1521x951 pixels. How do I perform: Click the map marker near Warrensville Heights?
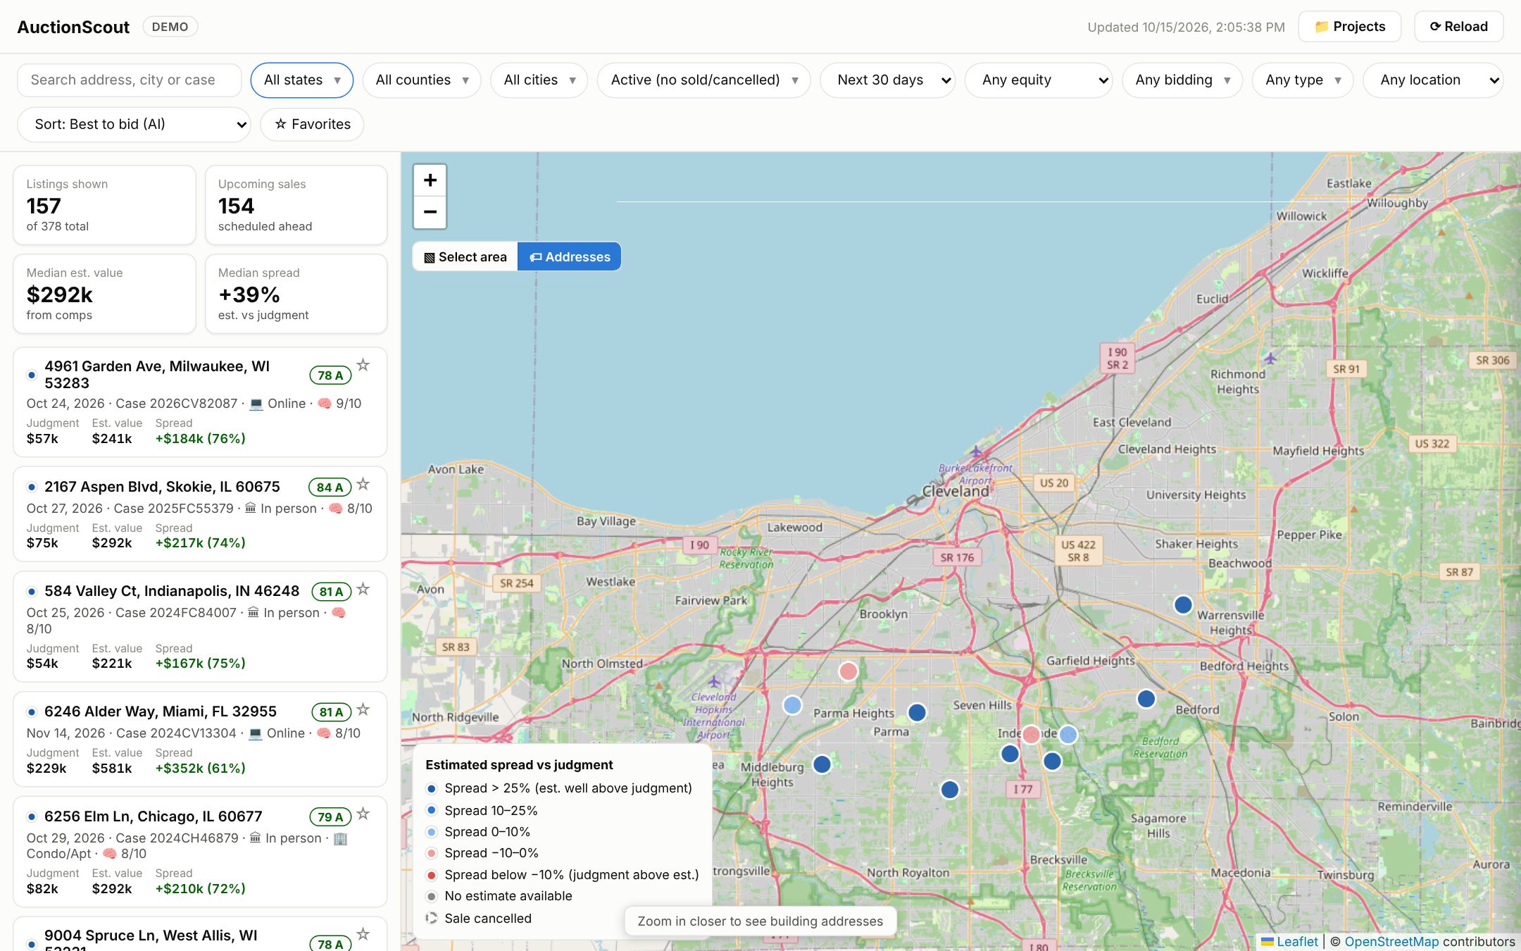(1183, 604)
